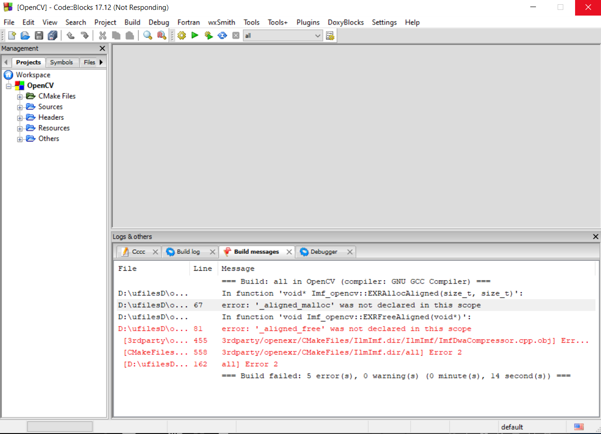Close the Logs & others panel

click(x=596, y=237)
